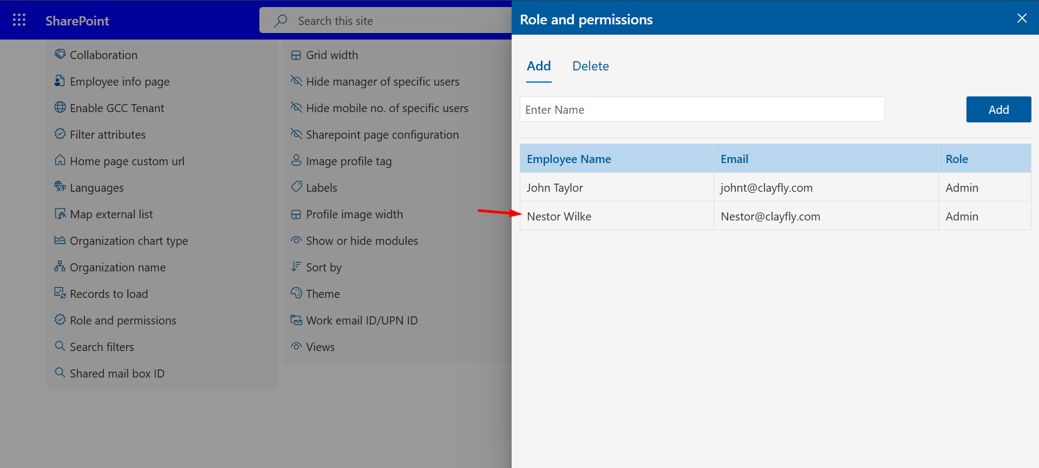Image resolution: width=1039 pixels, height=468 pixels.
Task: Click the Theme palette icon
Action: point(296,293)
